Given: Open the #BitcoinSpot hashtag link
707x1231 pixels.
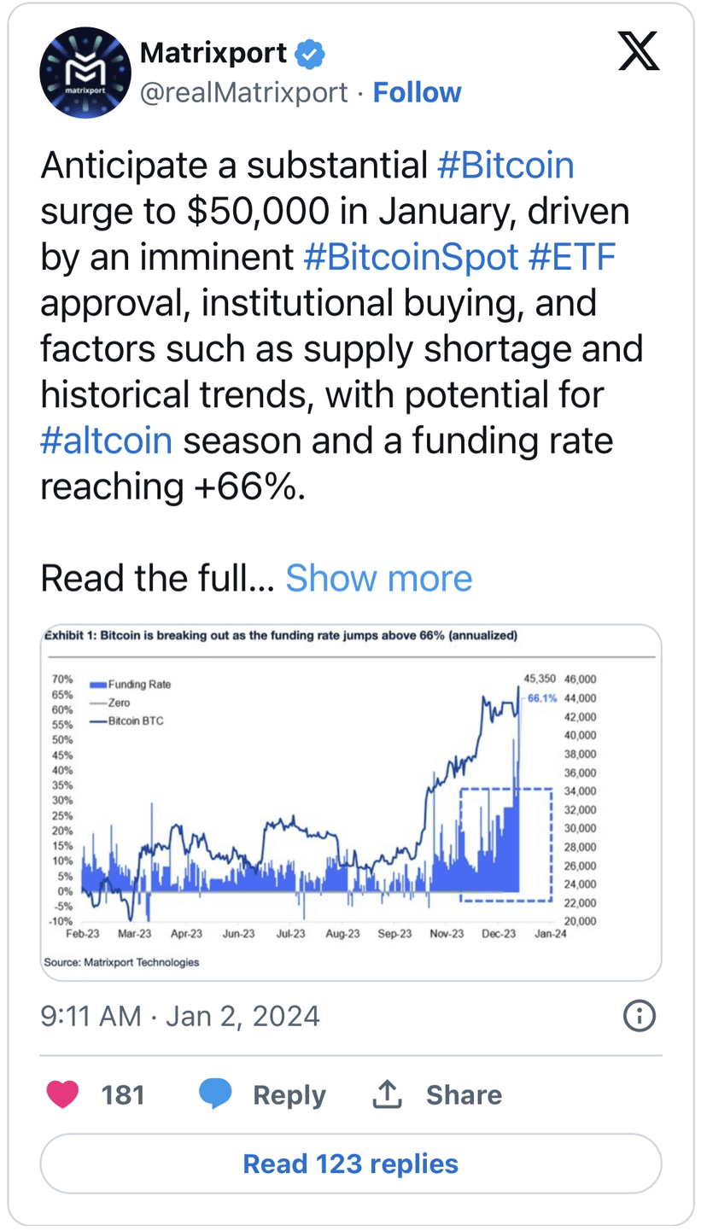Looking at the screenshot, I should click(411, 257).
